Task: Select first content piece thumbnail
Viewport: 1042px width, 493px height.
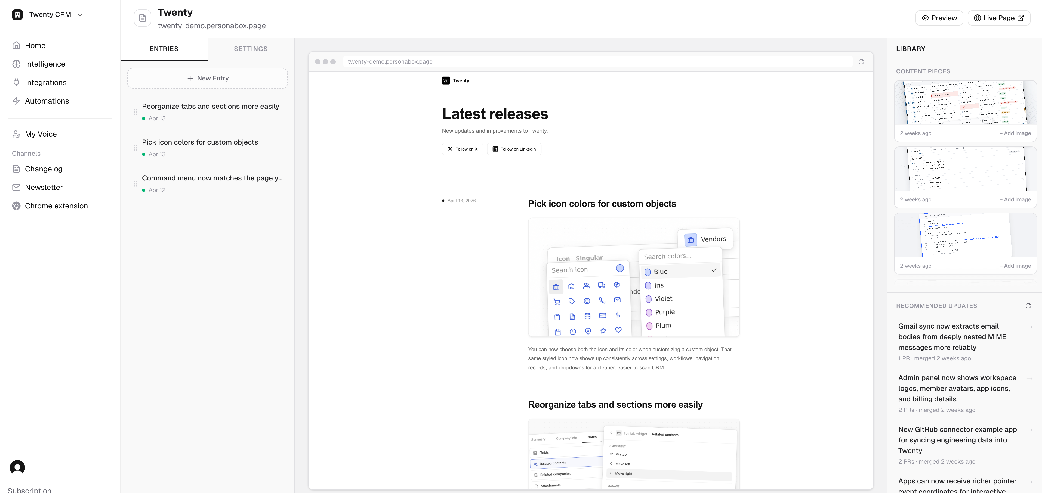Action: pos(965,103)
